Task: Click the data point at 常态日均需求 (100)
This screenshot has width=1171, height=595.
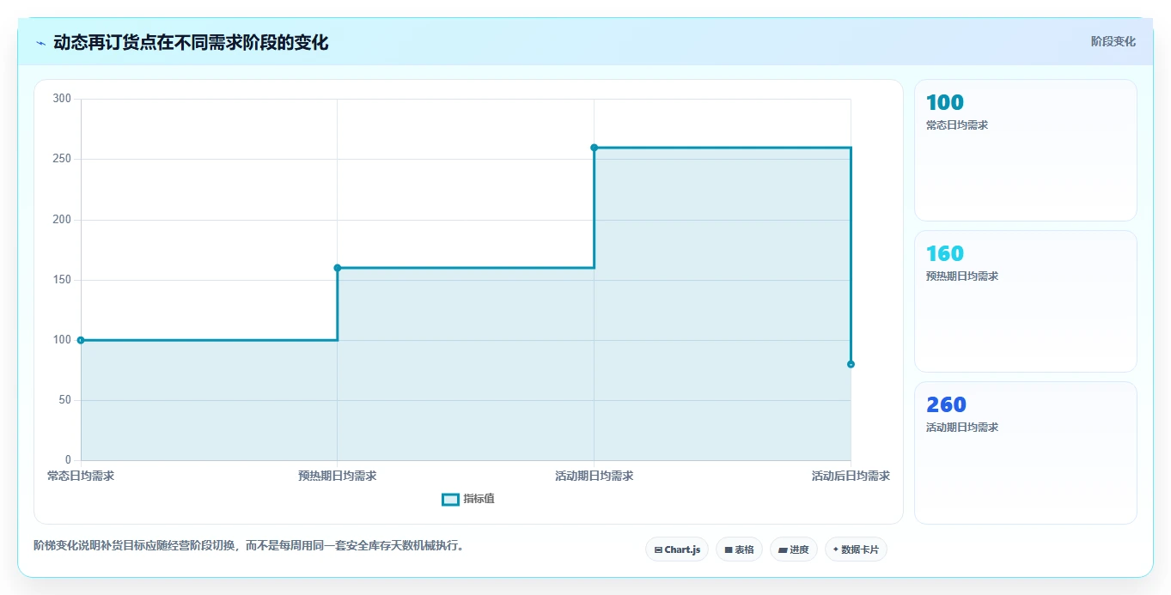Action: point(81,340)
